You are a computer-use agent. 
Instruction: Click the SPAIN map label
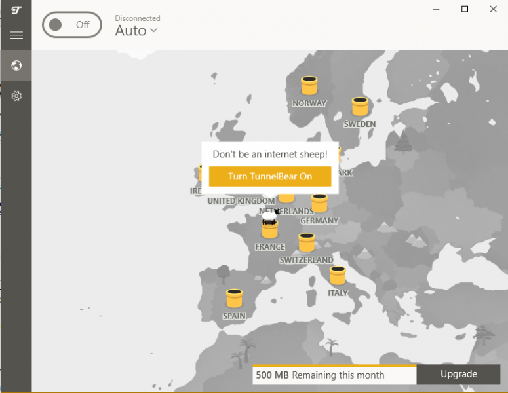(234, 316)
